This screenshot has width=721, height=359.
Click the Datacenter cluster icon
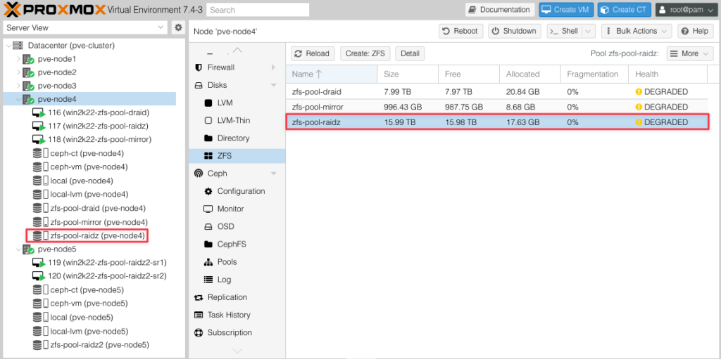coord(18,46)
